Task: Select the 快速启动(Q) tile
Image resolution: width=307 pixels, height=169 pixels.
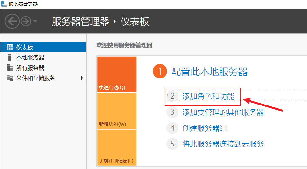Action: coord(117,74)
